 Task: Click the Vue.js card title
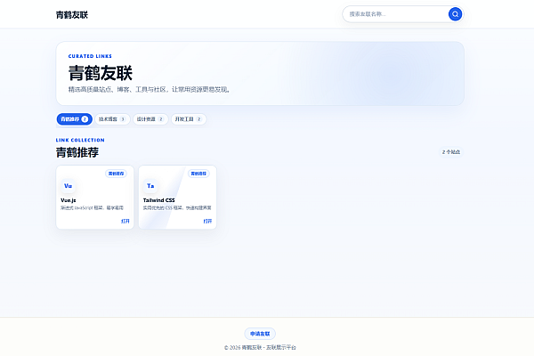[69, 200]
